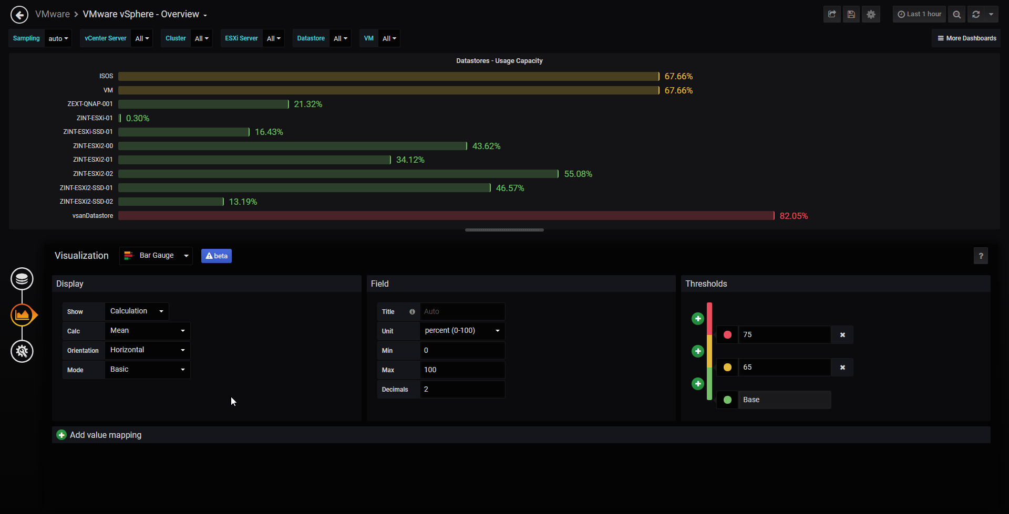1009x514 pixels.
Task: Click the Decimals input field
Action: point(462,390)
